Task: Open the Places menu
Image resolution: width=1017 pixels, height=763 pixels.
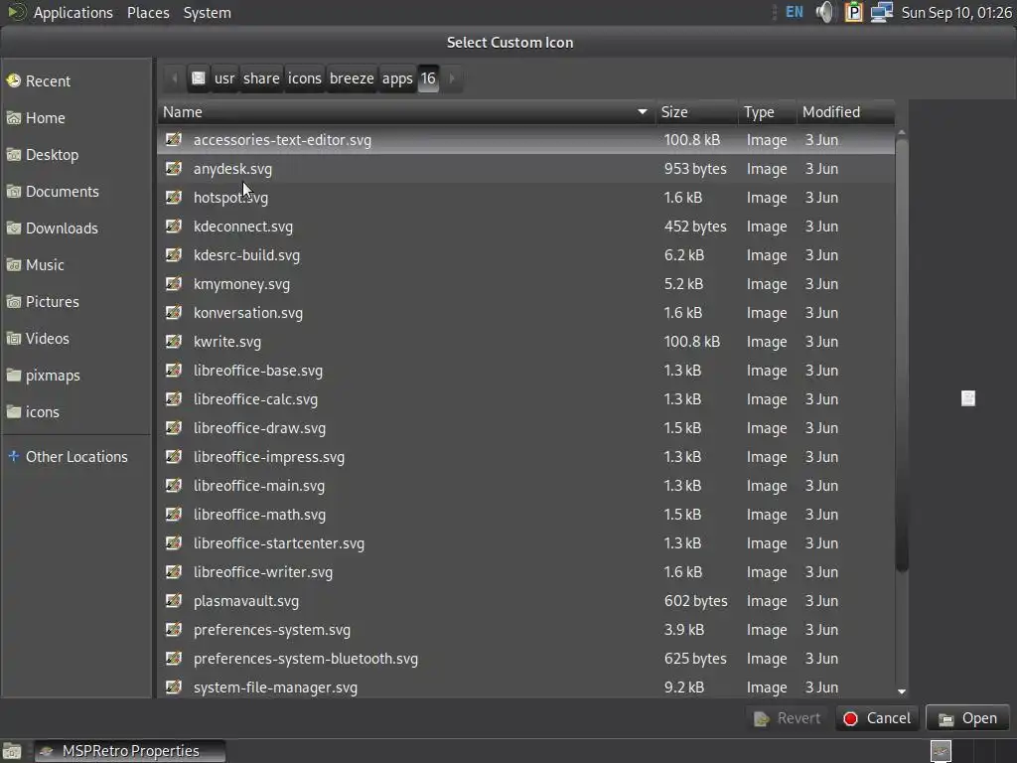Action: [x=148, y=12]
